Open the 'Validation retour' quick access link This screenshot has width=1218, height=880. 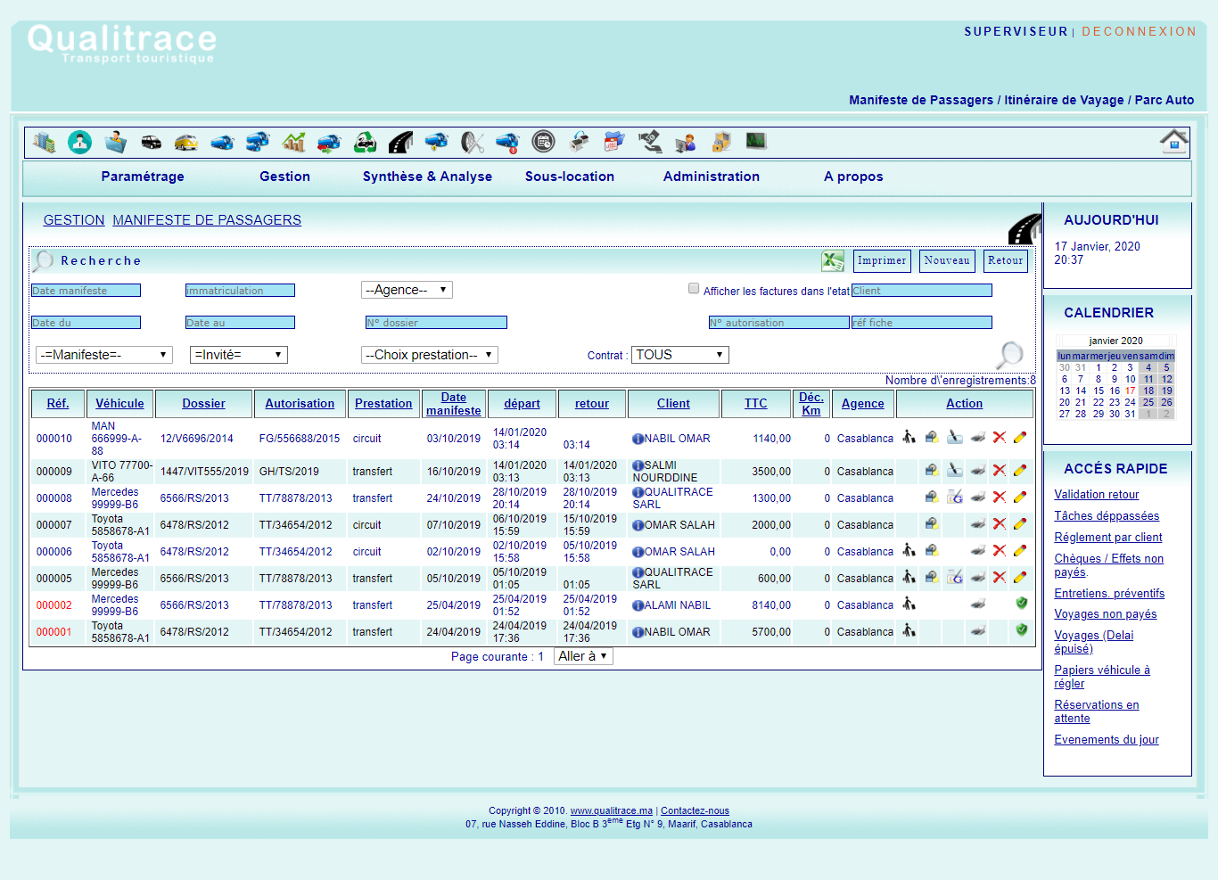1096,495
